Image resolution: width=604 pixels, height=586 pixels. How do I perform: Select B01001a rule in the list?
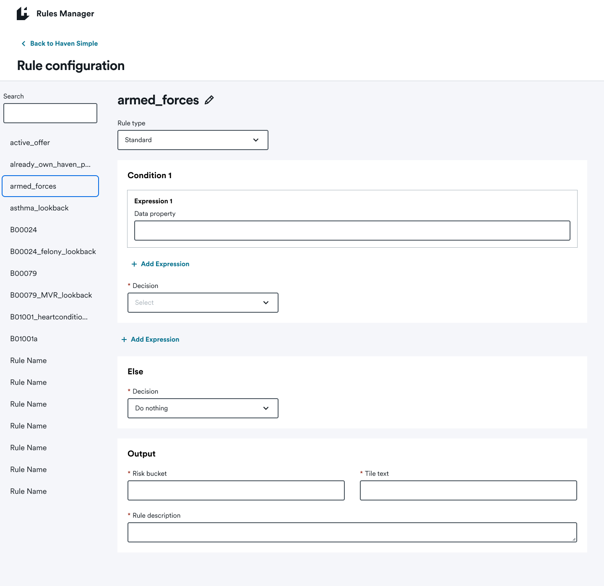[24, 339]
